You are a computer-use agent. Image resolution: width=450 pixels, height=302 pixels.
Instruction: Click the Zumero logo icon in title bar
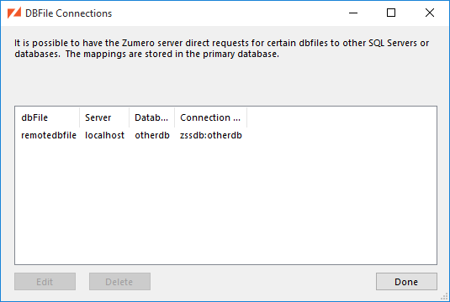(x=14, y=13)
